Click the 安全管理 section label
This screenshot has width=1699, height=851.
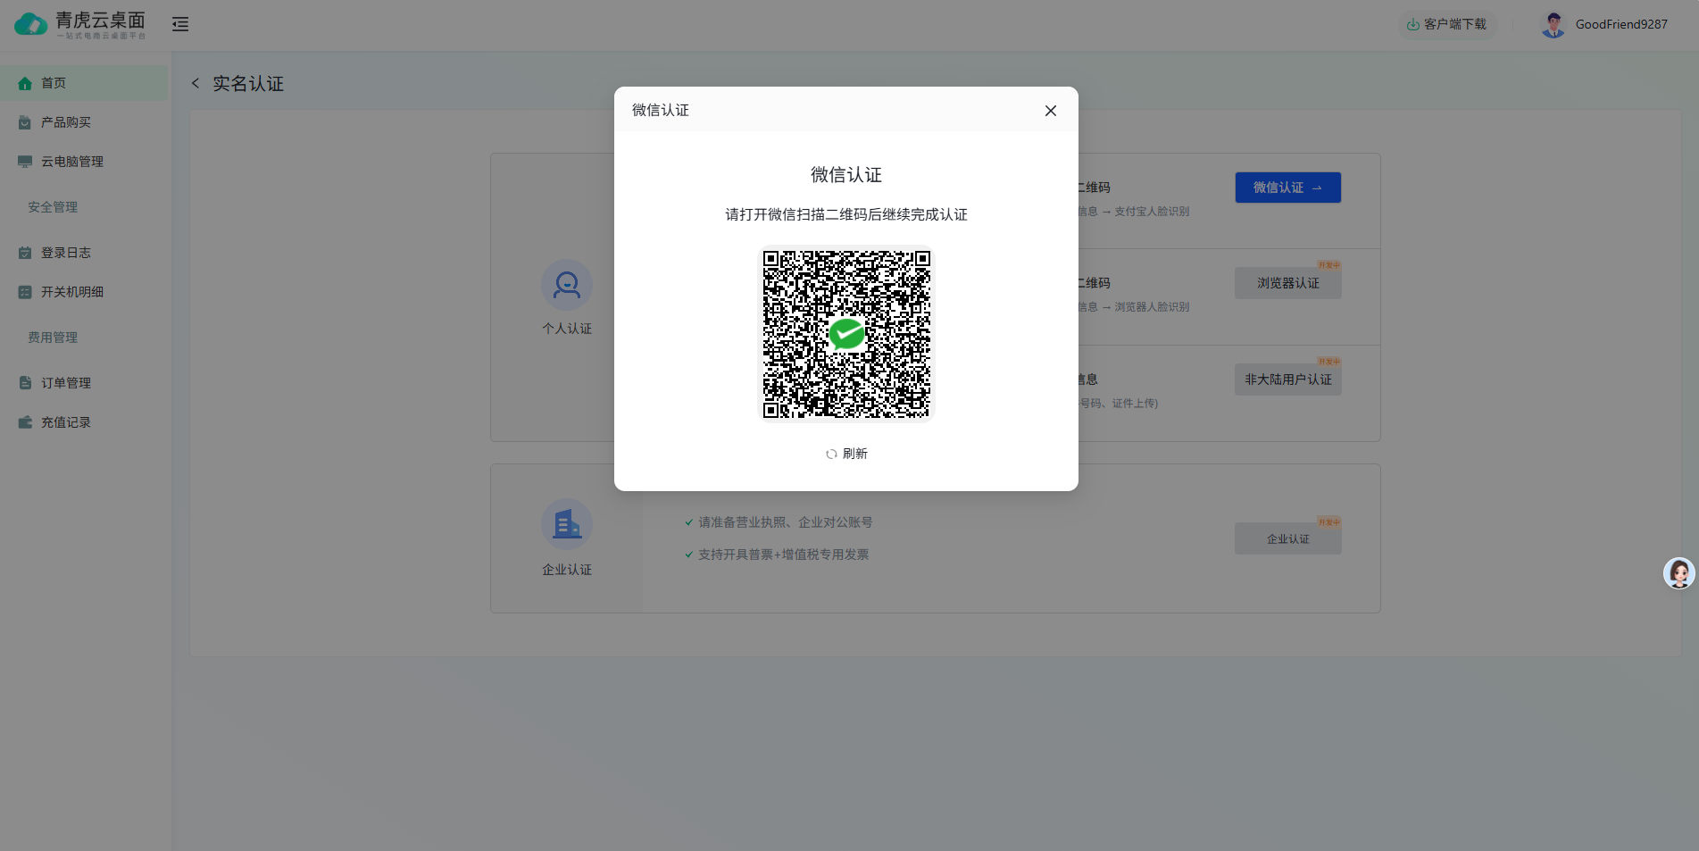point(53,207)
